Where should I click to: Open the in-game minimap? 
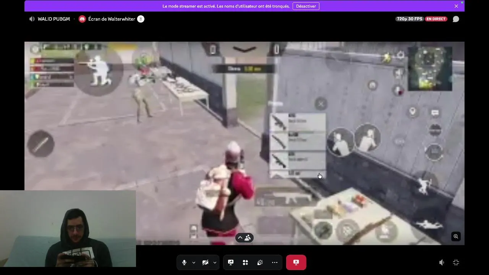click(x=430, y=69)
